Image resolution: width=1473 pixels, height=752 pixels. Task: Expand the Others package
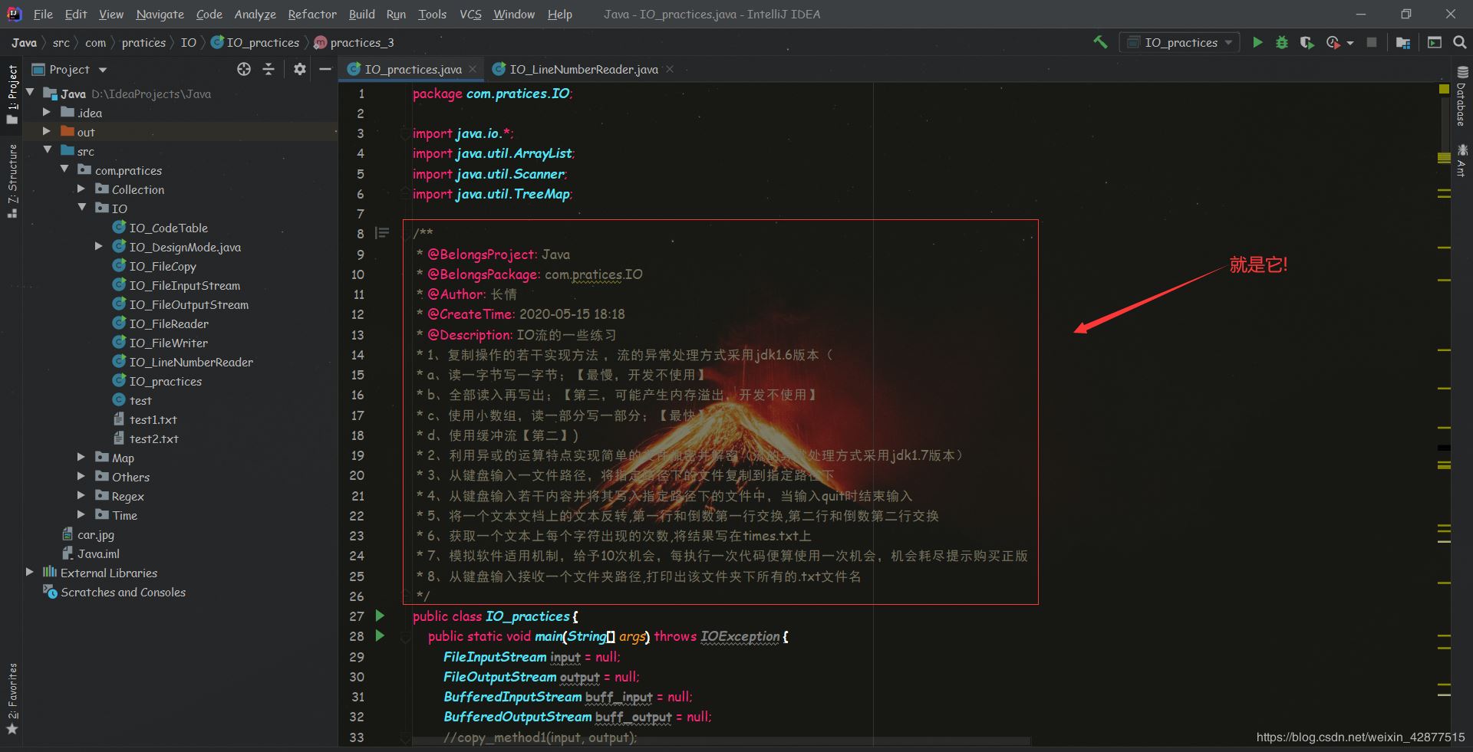(81, 476)
